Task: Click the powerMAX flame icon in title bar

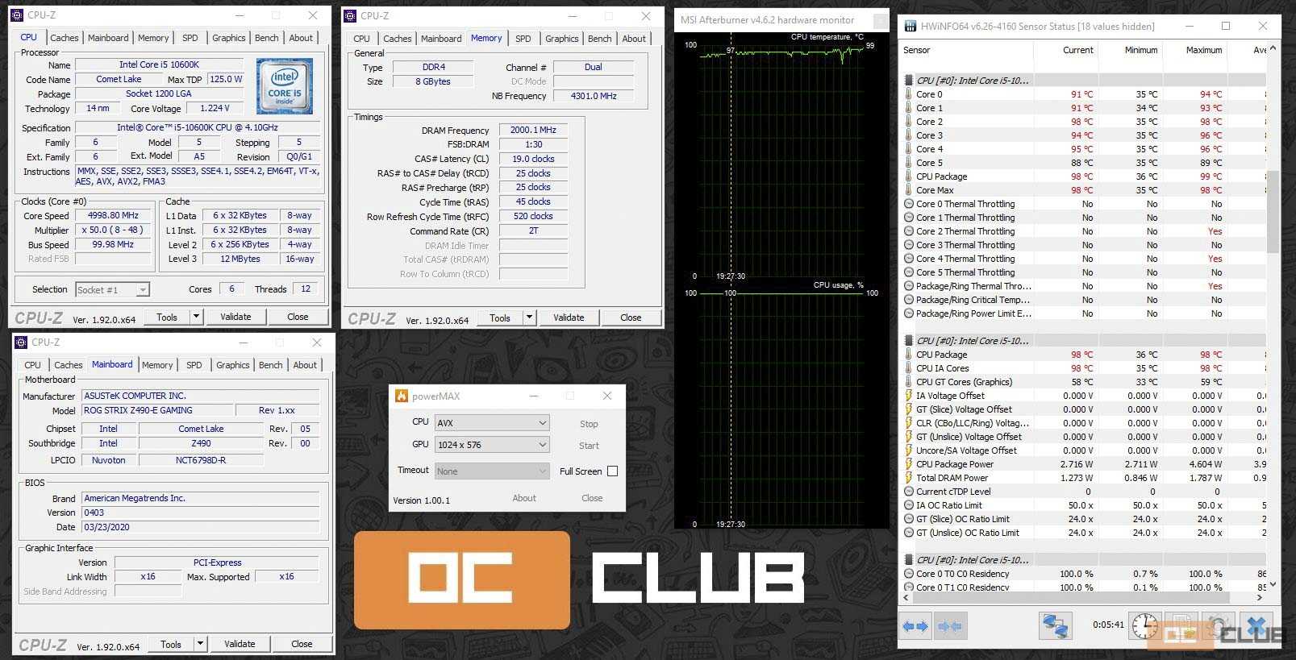Action: 401,396
